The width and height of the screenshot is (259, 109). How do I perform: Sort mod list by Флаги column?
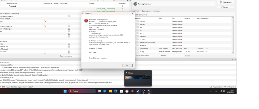[x=56, y=3]
